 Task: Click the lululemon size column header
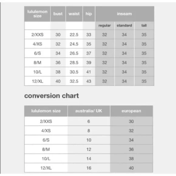37,14
